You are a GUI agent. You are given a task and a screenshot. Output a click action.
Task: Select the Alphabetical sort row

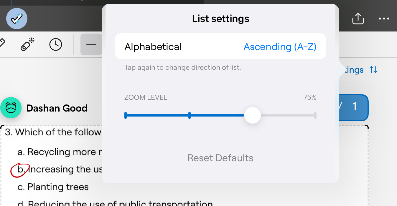tap(153, 47)
